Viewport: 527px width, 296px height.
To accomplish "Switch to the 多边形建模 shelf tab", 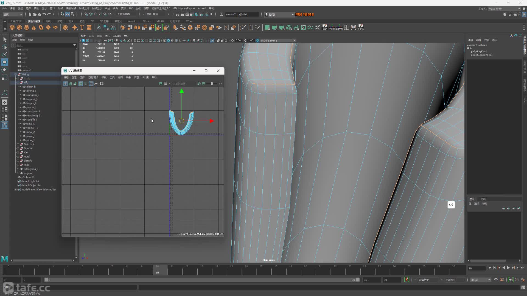I will [34, 21].
